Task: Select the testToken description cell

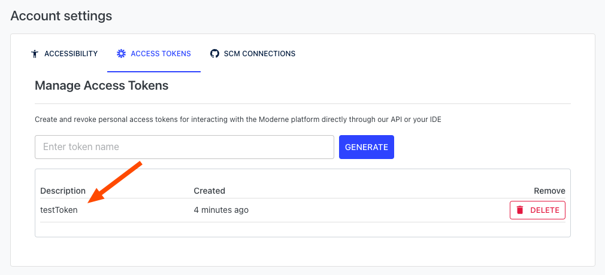Action: pyautogui.click(x=59, y=210)
